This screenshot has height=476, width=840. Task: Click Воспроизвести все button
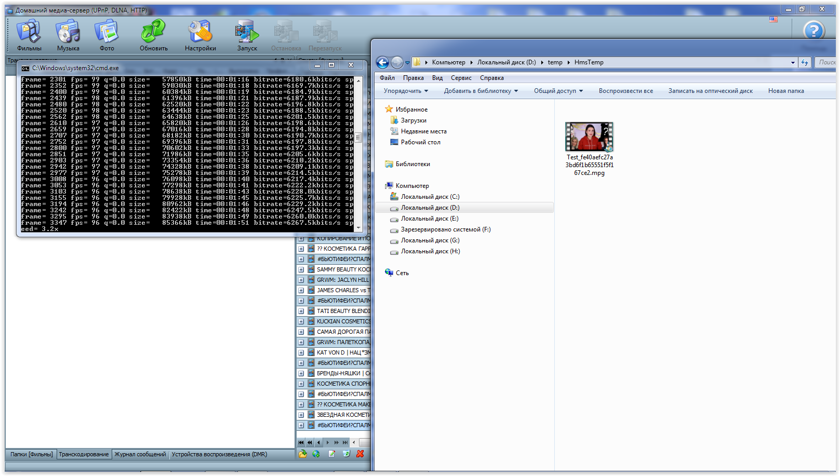[625, 91]
